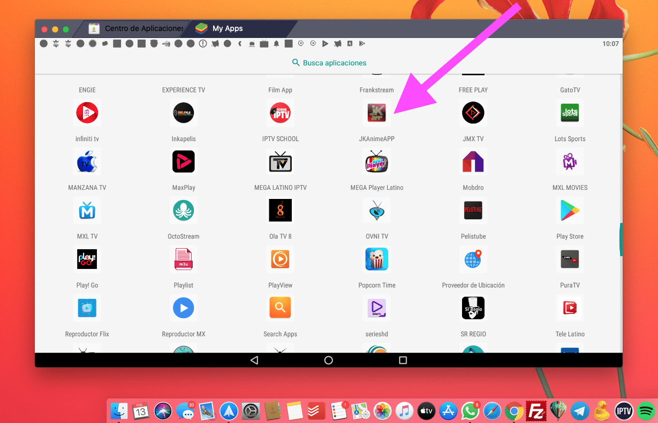Image resolution: width=658 pixels, height=423 pixels.
Task: Launch the Tele Latino app icon
Action: (570, 307)
